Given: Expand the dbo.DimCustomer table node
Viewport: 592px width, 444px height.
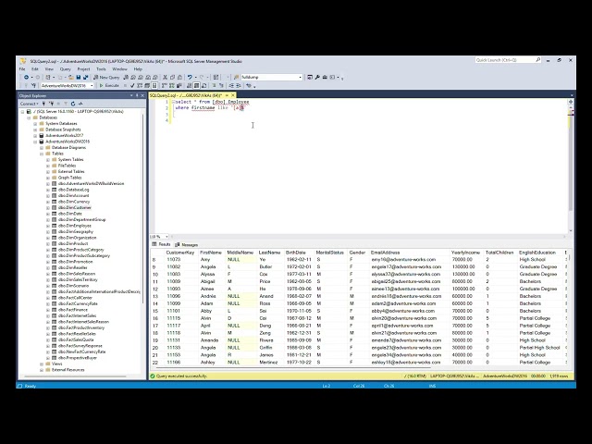Looking at the screenshot, I should (x=48, y=207).
